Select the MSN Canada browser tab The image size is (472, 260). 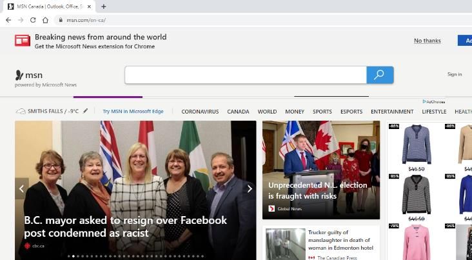click(50, 6)
